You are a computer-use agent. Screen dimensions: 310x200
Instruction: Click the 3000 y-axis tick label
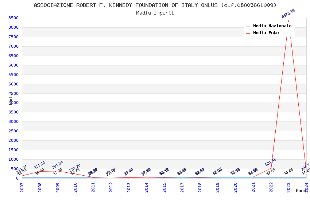tap(13, 121)
